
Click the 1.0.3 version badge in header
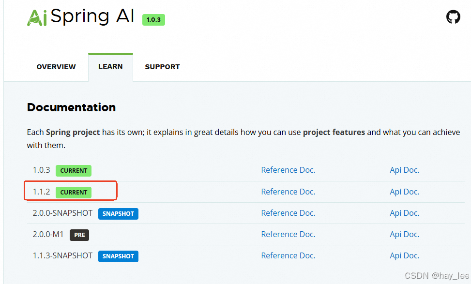[x=153, y=20]
